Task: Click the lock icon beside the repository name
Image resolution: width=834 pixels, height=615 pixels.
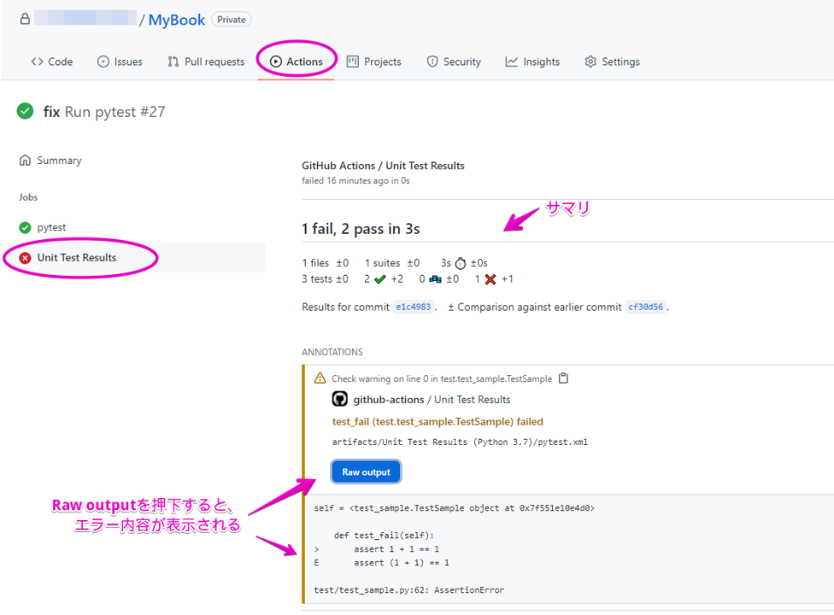Action: 23,18
